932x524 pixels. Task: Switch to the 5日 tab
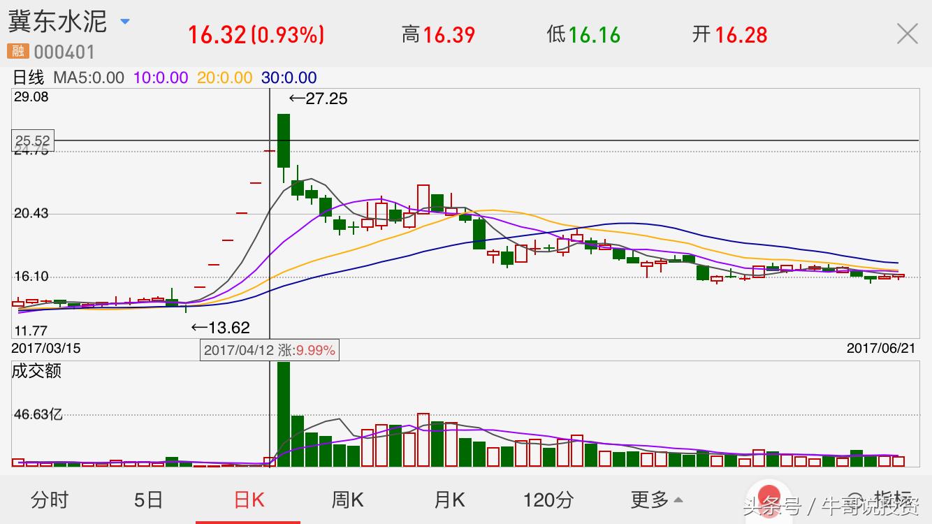(x=148, y=500)
